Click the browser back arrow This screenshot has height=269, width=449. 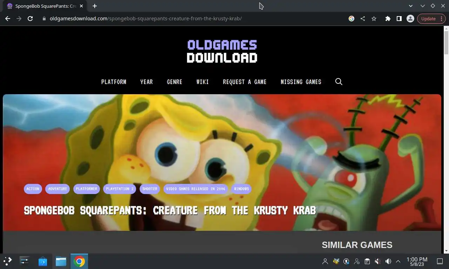[8, 19]
